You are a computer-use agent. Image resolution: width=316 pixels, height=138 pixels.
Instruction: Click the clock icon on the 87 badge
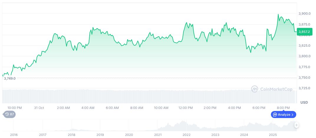tap(7, 114)
